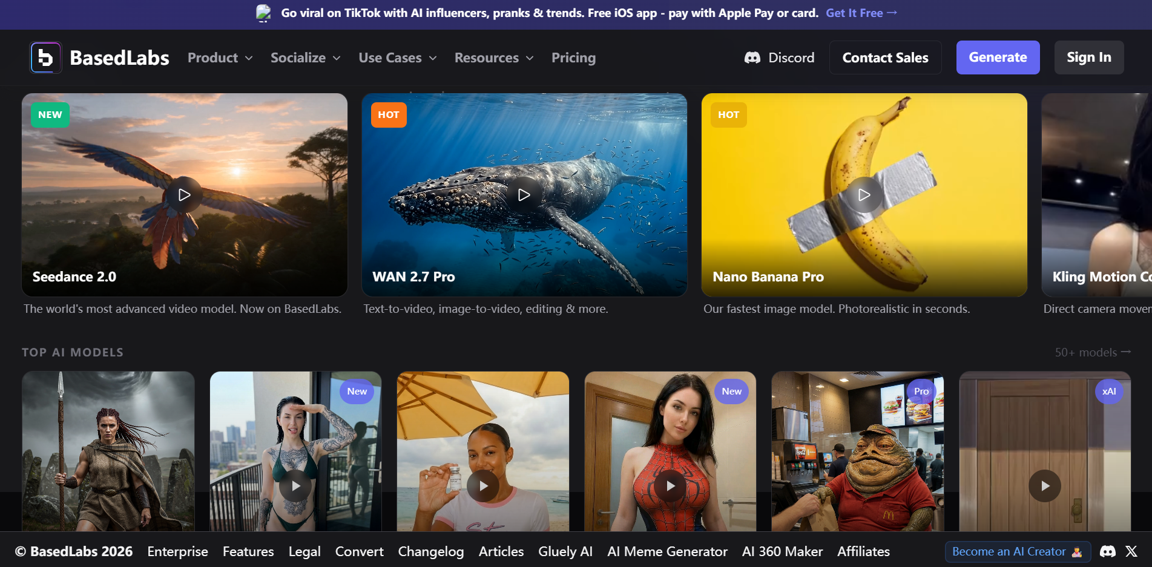The height and width of the screenshot is (567, 1152).
Task: Click the New badge on tattooed woman card
Action: tap(357, 392)
